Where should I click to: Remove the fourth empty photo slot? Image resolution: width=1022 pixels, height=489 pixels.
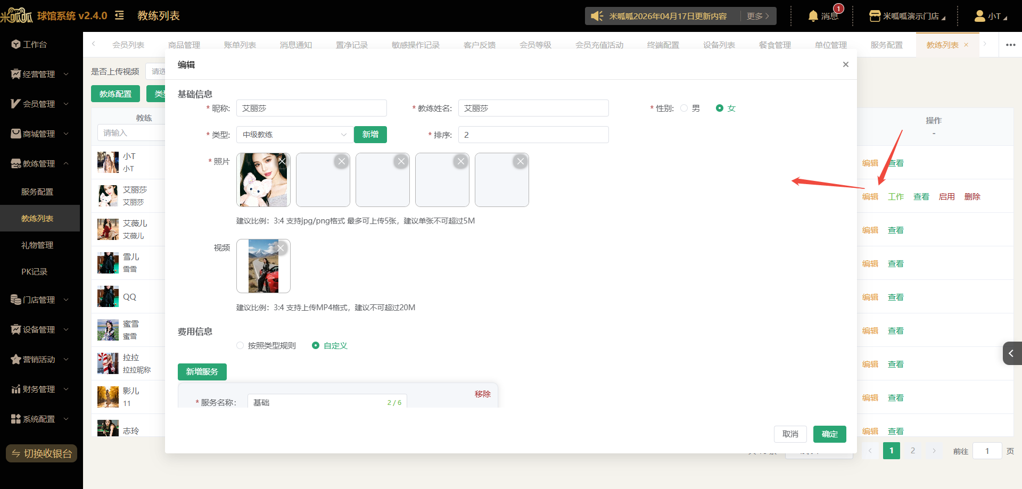point(461,161)
